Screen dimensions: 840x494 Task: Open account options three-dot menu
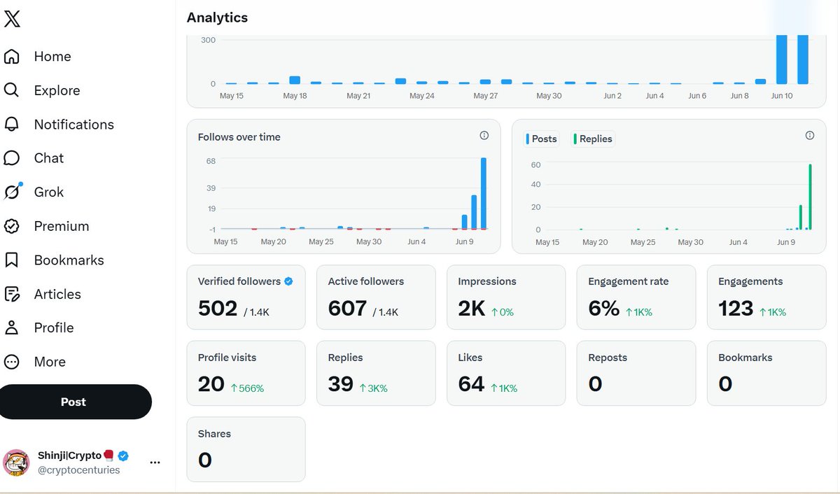pyautogui.click(x=155, y=463)
